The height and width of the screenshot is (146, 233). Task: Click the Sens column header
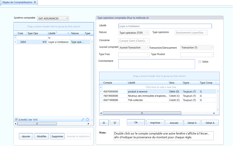tap(175, 83)
